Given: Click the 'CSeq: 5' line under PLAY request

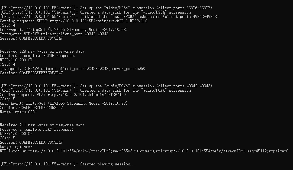Looking at the screenshot, I should pos(8,99).
